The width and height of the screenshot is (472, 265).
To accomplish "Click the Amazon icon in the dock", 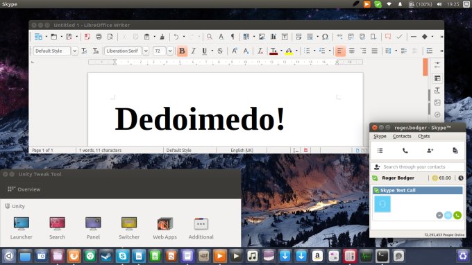I will click(317, 256).
